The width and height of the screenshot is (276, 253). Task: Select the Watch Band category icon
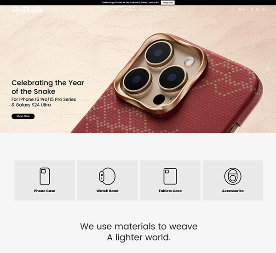point(107,176)
